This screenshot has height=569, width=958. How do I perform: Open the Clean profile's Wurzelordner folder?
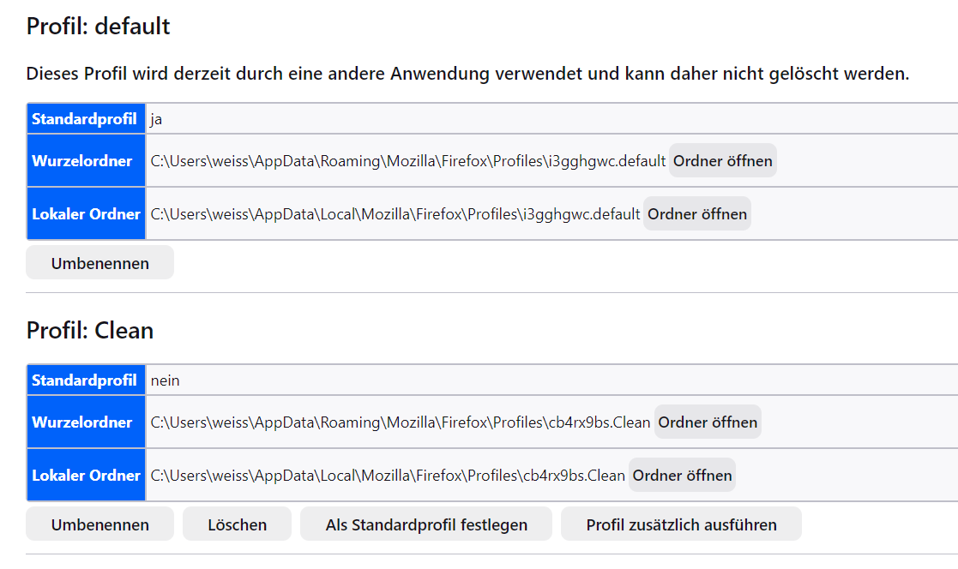(708, 422)
